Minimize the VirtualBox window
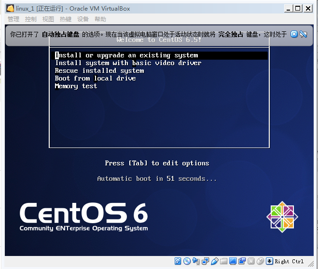This screenshot has height=269, width=318. (288, 9)
